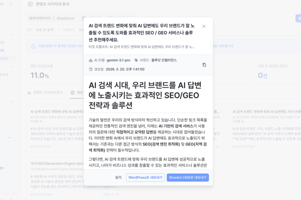Viewport: 301px width, 200px height.
Task: Click the 블루닷 인텔리전스 brand value
Action: point(164,60)
